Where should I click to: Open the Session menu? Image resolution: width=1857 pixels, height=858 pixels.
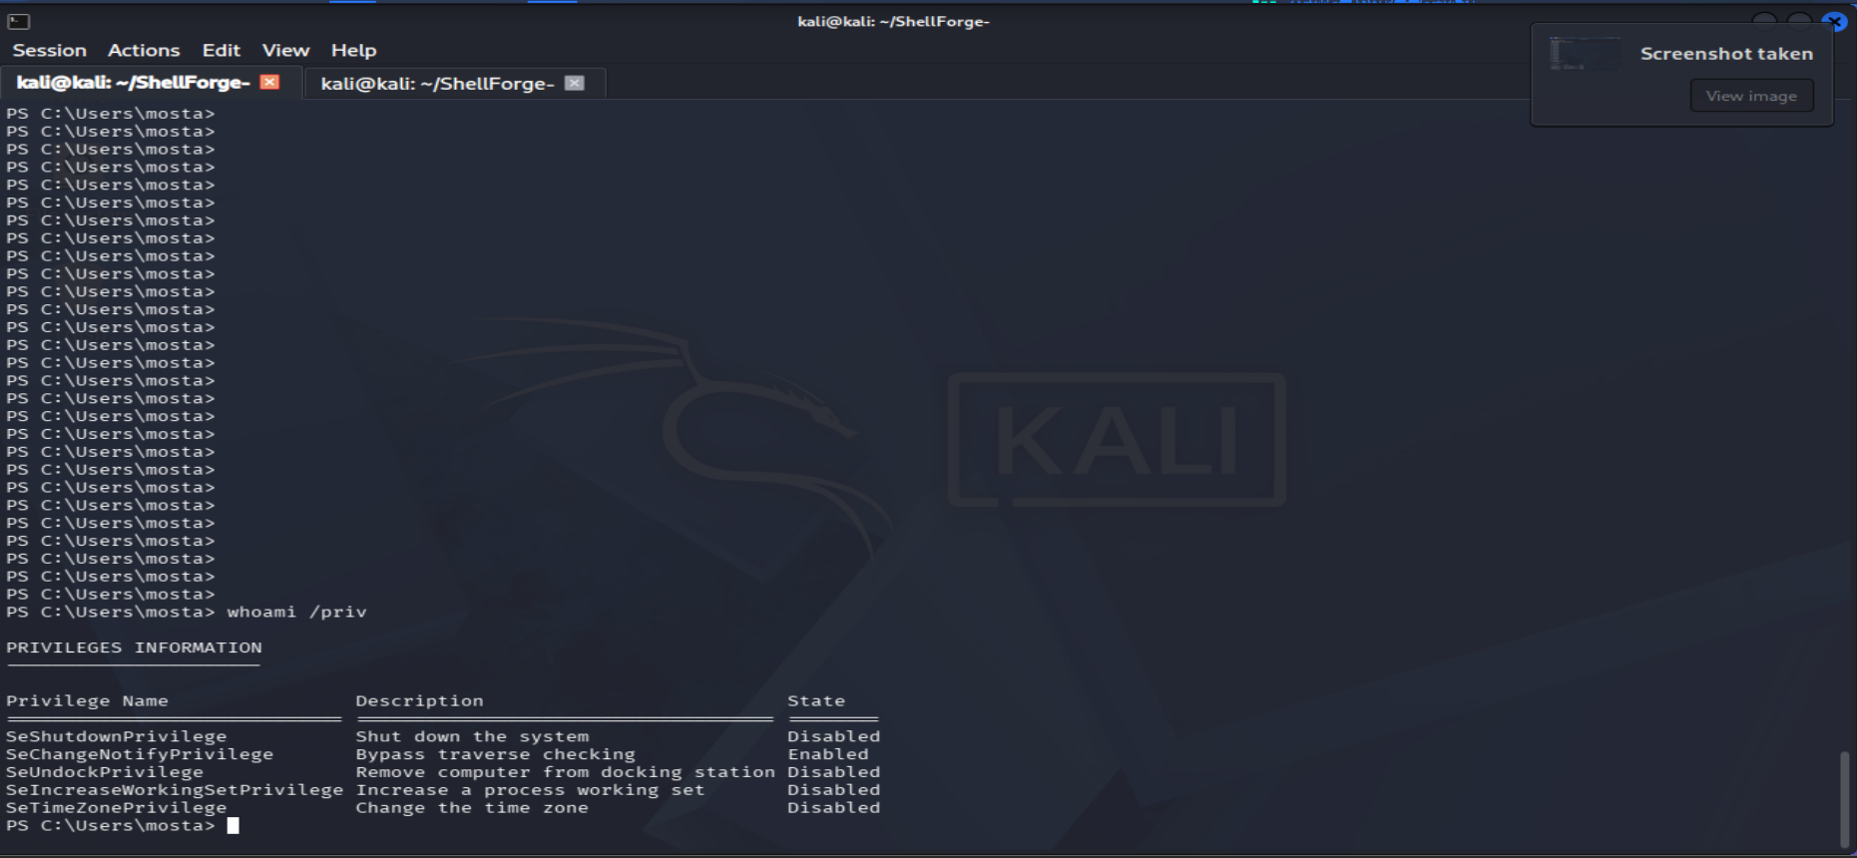pos(49,50)
